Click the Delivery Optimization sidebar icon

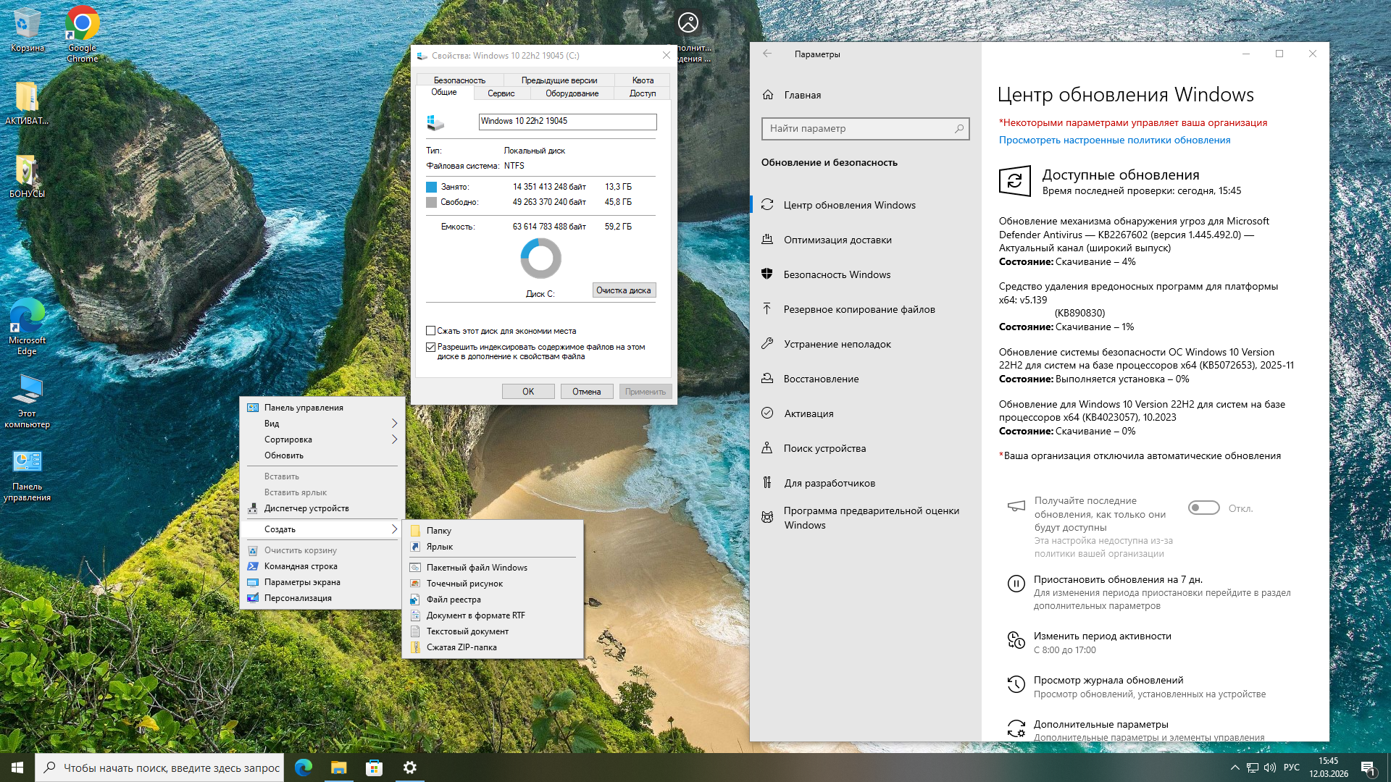click(x=767, y=240)
